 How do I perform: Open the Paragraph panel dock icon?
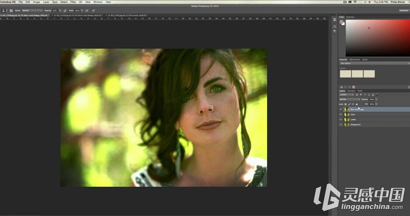335,31
